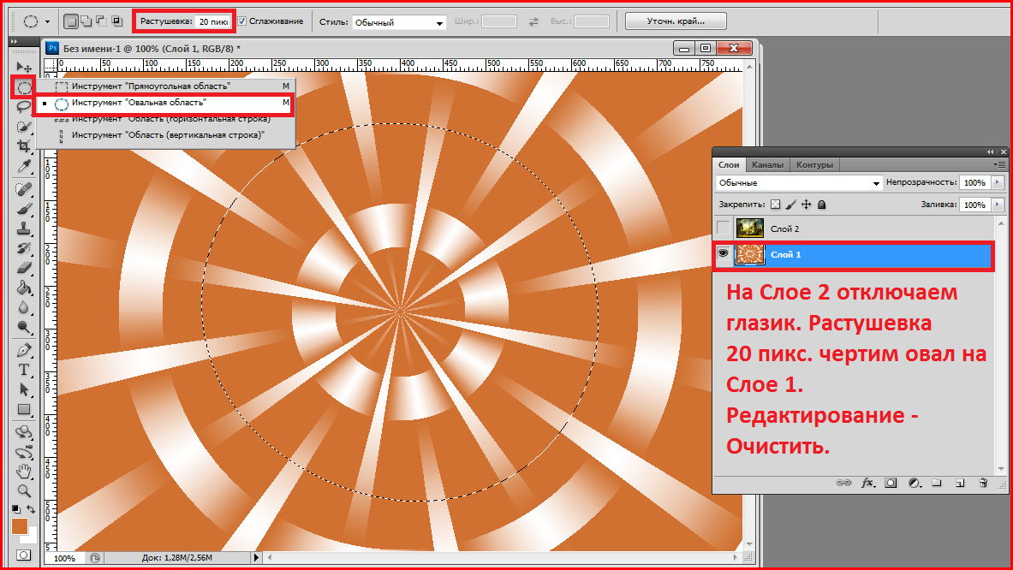Open the Стиль dropdown
Screen dimensions: 1013x570
[x=399, y=22]
